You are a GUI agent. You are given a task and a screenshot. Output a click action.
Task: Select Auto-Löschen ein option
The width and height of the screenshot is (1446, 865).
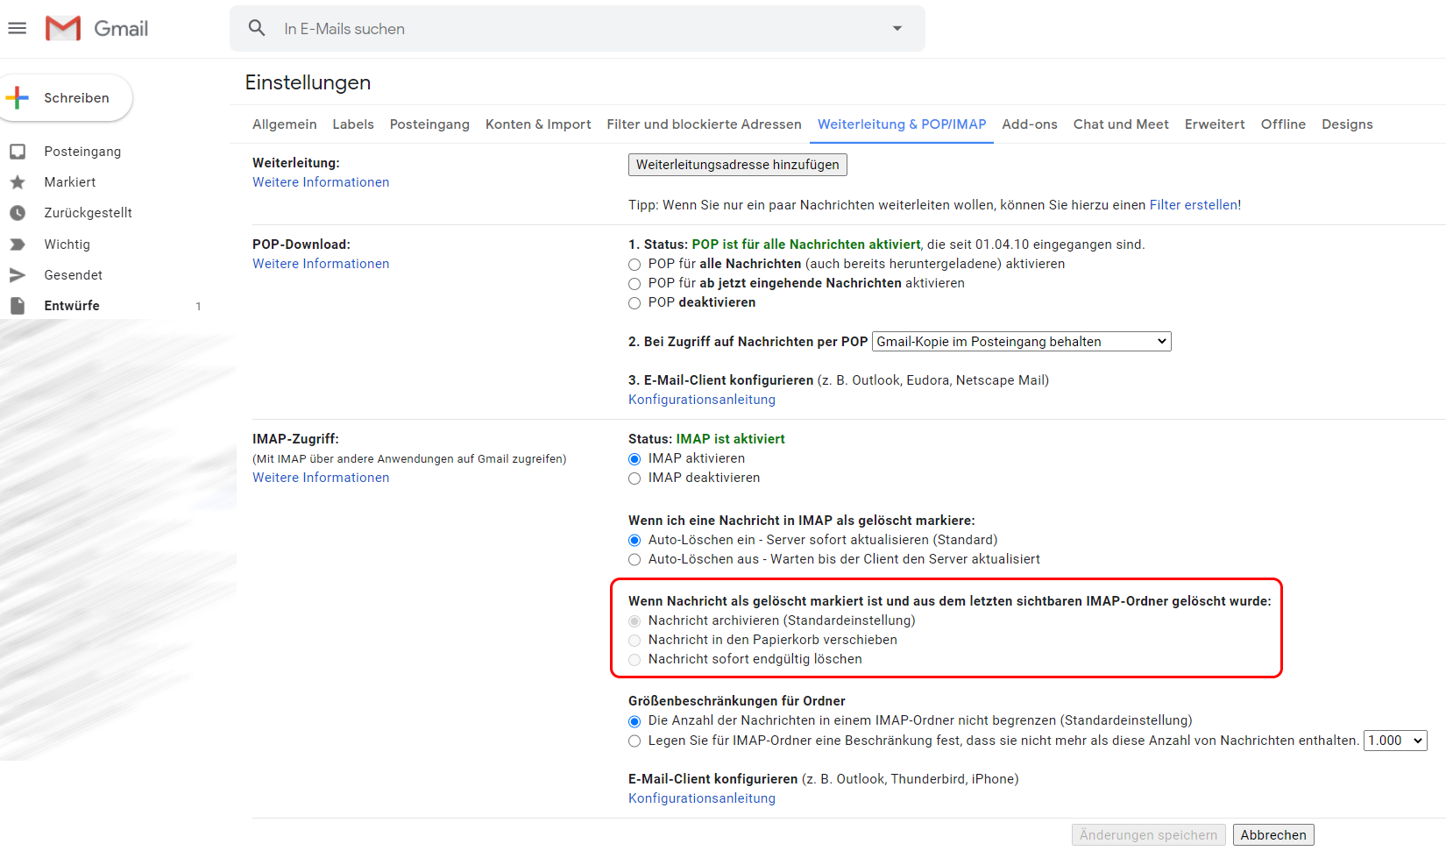(x=634, y=541)
